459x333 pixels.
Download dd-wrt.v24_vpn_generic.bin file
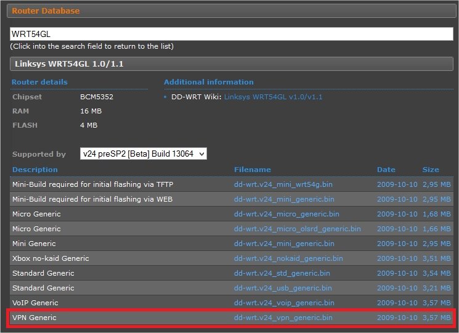point(283,318)
